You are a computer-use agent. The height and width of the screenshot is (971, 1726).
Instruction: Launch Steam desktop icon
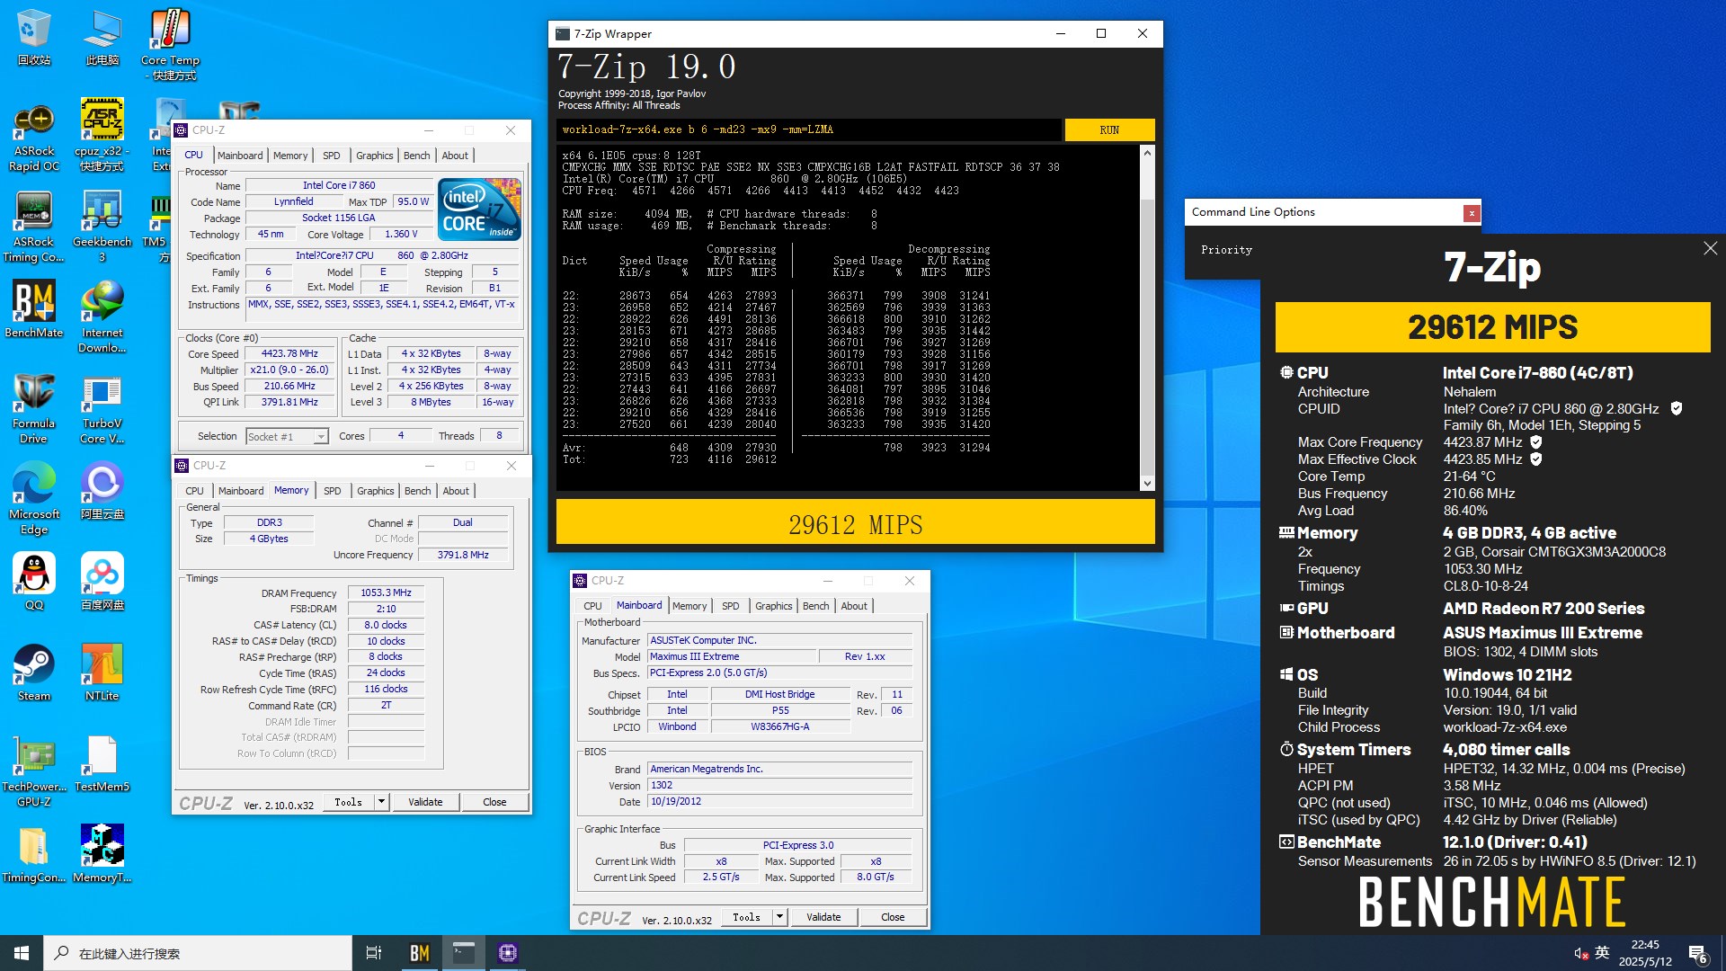[x=33, y=673]
